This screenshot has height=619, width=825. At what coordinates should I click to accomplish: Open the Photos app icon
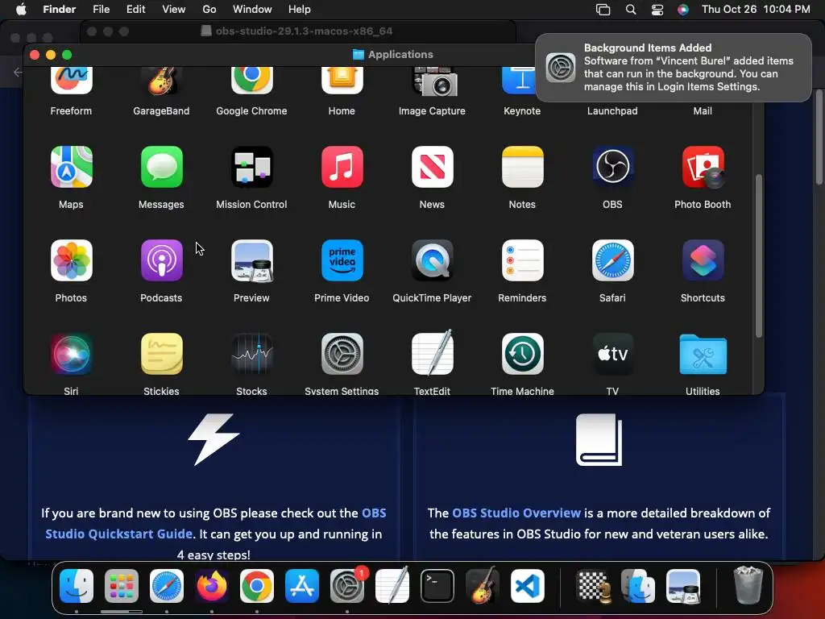coord(71,260)
